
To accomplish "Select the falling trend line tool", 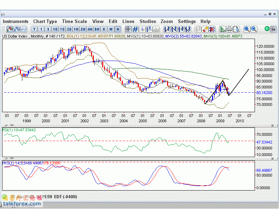I will point(174,29).
